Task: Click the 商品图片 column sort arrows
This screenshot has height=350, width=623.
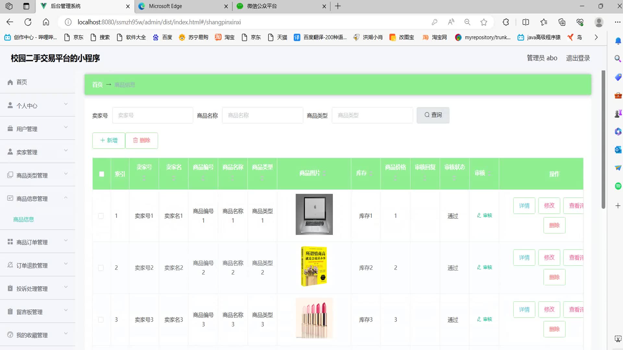Action: point(324,173)
